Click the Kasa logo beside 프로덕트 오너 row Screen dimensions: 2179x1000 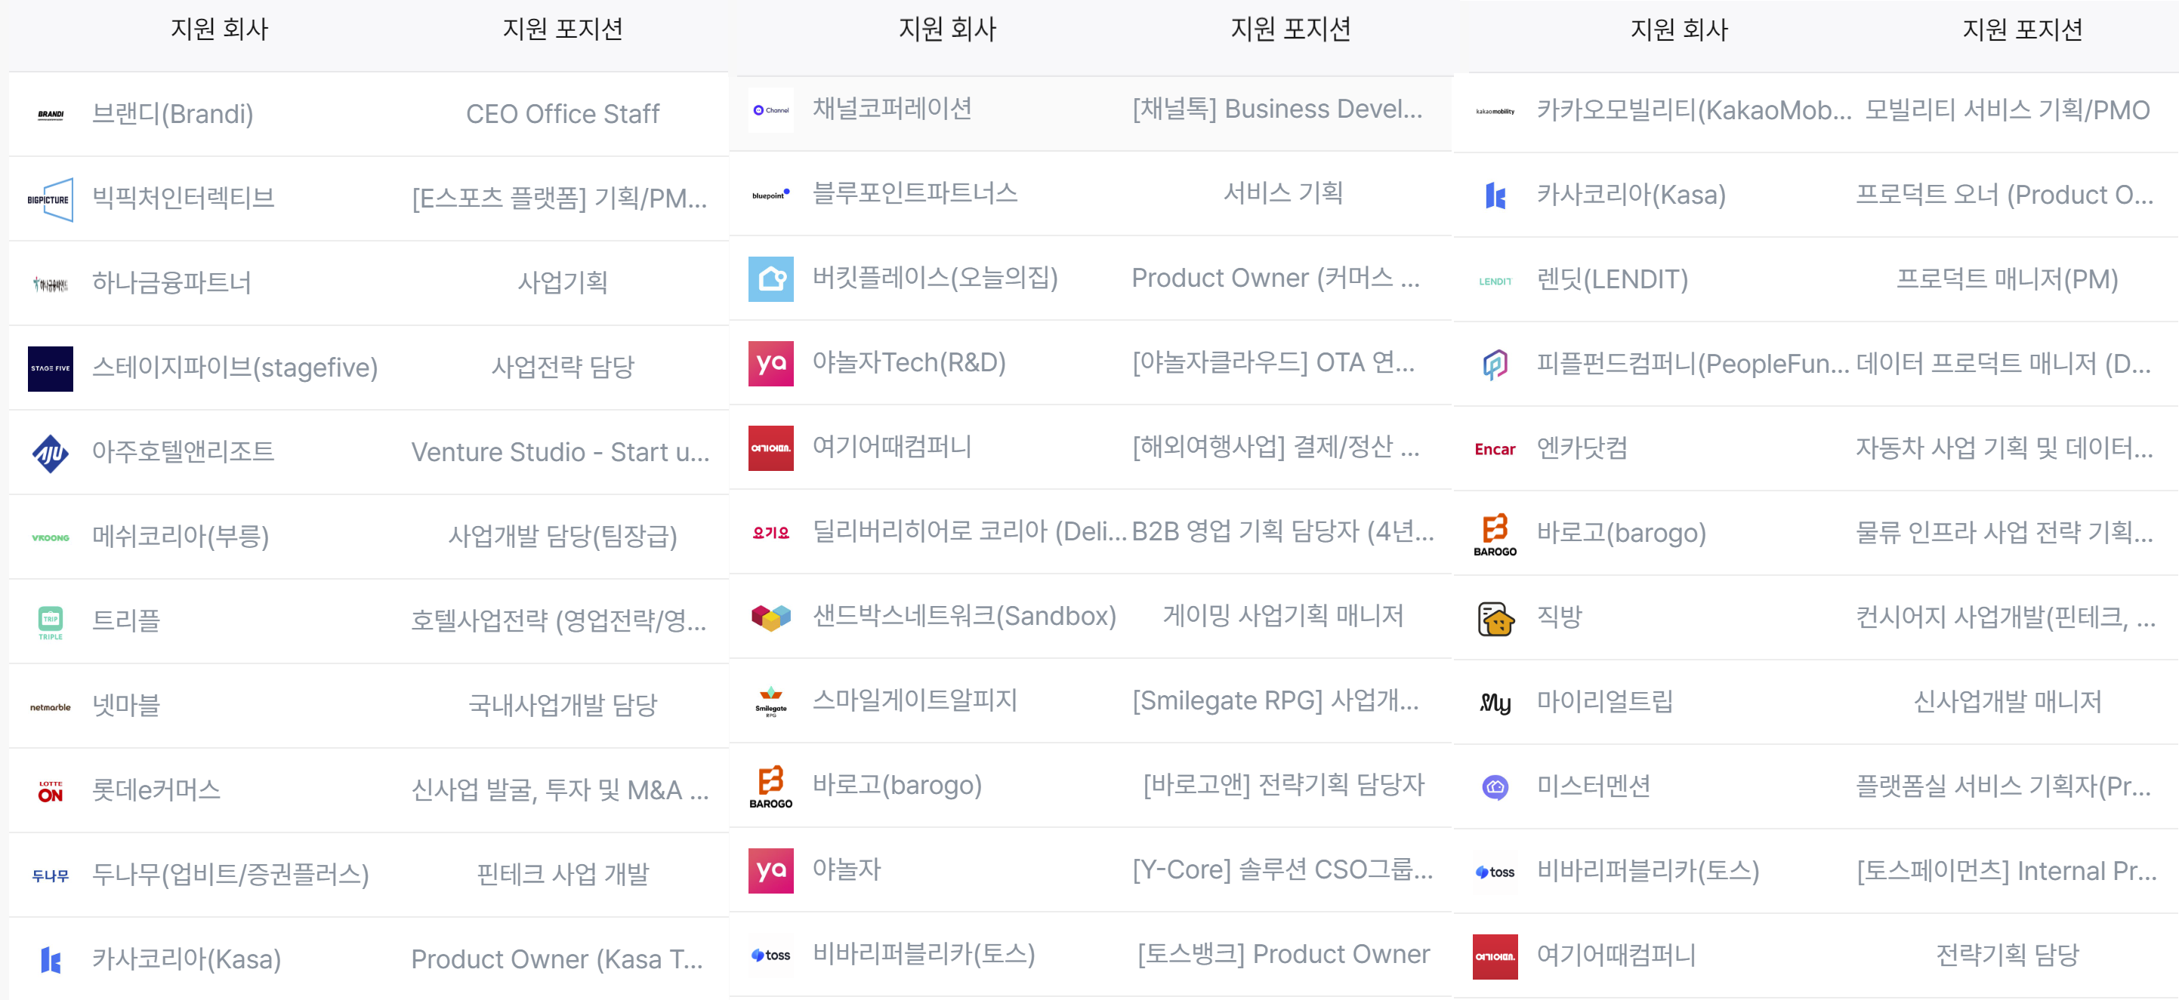[x=1495, y=196]
